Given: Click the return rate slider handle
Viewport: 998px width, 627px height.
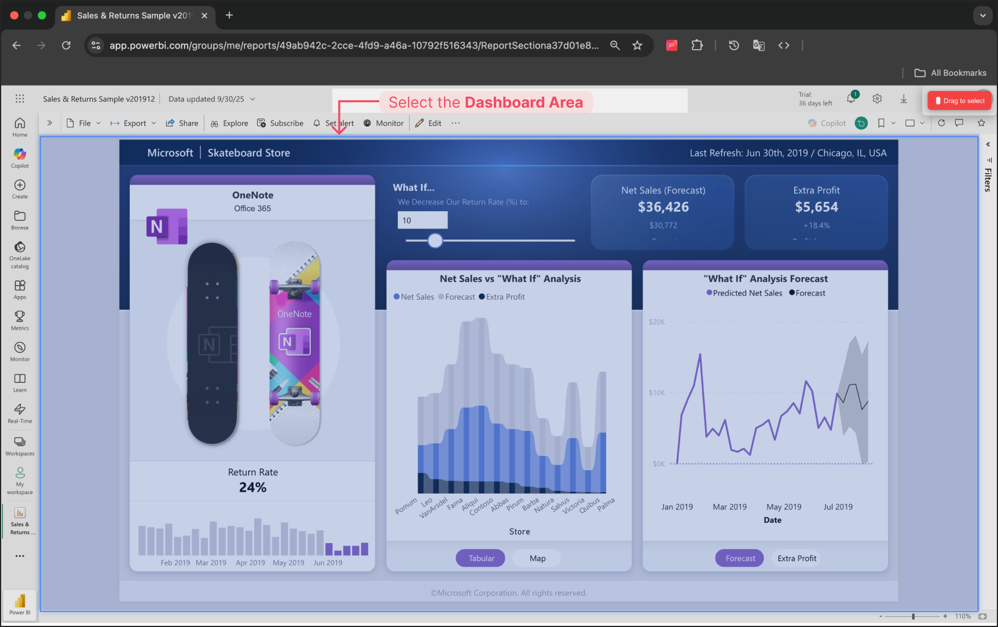Looking at the screenshot, I should 435,241.
